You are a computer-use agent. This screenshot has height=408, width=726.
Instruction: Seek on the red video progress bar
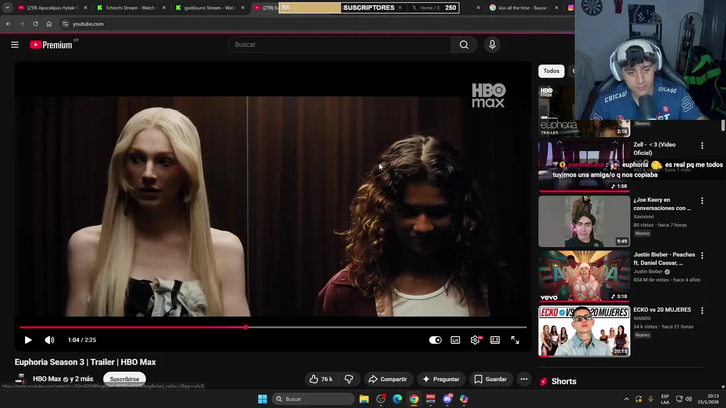273,328
